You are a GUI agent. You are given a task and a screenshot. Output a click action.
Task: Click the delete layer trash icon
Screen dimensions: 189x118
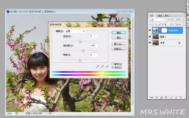[180, 97]
